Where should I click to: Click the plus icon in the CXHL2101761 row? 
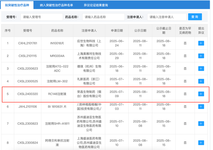(x=201, y=43)
